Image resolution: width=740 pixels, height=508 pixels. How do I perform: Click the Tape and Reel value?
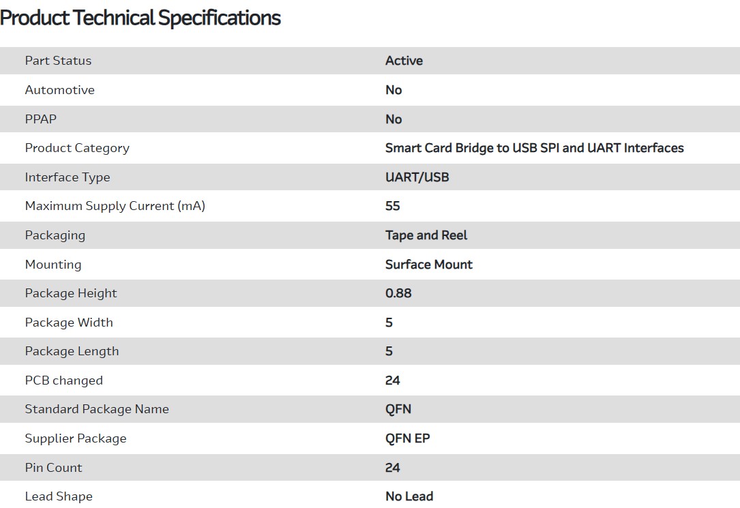click(426, 235)
